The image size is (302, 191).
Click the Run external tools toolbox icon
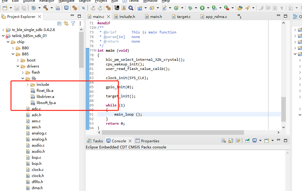point(227,8)
